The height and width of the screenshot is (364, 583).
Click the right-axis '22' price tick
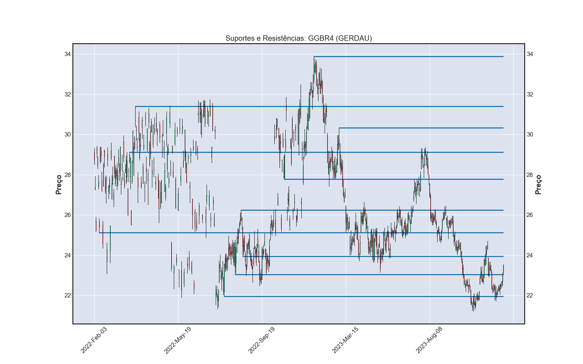click(530, 296)
